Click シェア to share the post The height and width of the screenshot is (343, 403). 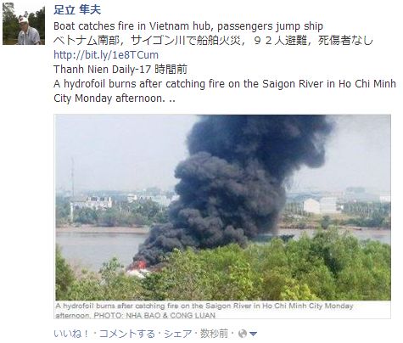tap(178, 334)
